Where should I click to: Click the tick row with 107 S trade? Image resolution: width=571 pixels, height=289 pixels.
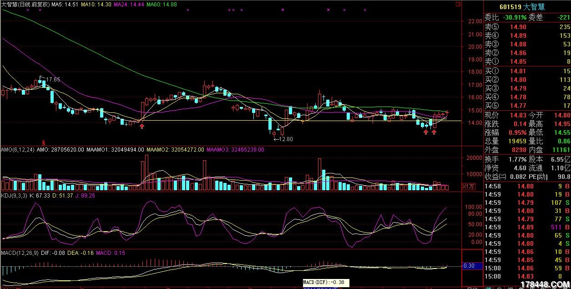coord(527,203)
